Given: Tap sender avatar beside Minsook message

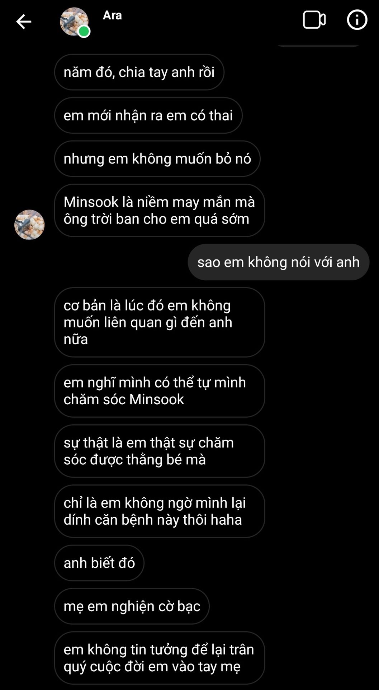Looking at the screenshot, I should pos(29,225).
